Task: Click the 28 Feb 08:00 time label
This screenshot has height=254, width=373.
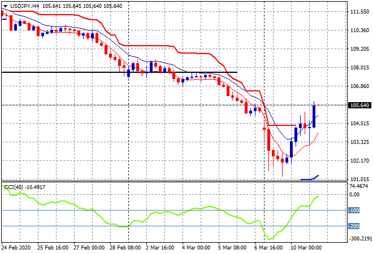Action: [x=125, y=248]
